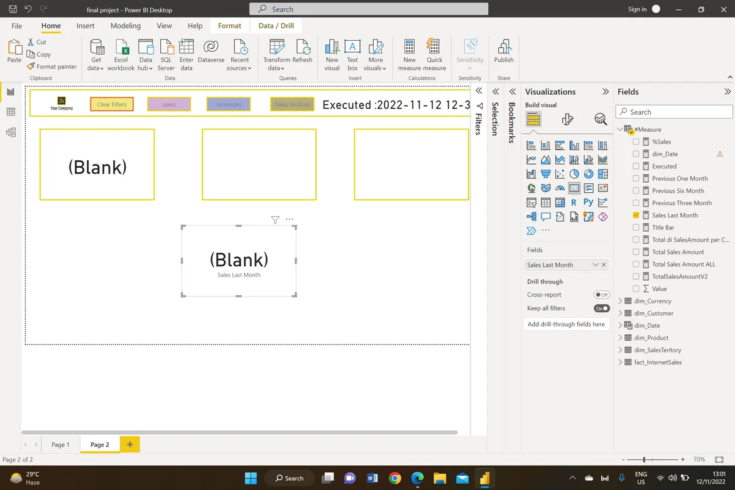This screenshot has width=735, height=490.
Task: Select the Format visual paintbrush icon
Action: coord(567,119)
